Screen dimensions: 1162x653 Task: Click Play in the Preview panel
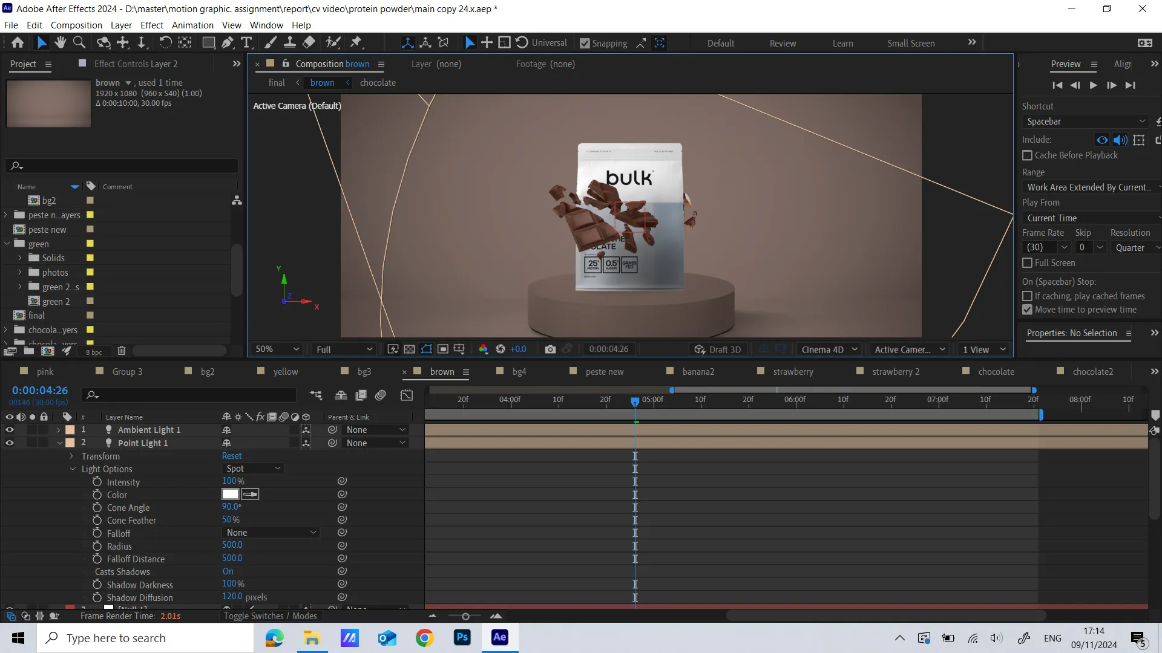[1093, 85]
